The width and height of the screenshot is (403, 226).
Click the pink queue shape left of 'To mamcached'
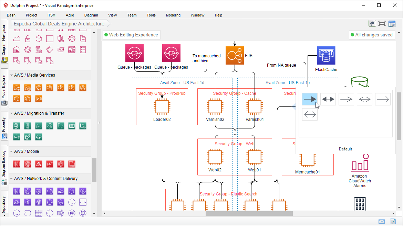[x=172, y=53]
